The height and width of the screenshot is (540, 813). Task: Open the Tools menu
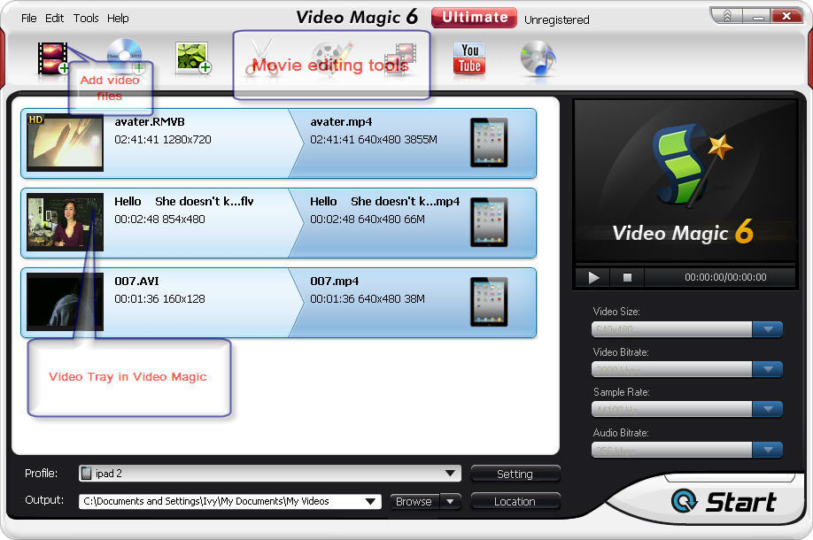tap(86, 18)
